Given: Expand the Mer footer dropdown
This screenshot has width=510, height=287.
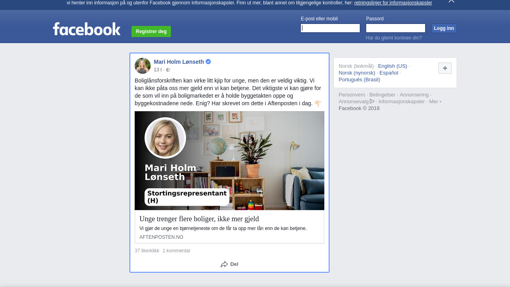Looking at the screenshot, I should [435, 102].
